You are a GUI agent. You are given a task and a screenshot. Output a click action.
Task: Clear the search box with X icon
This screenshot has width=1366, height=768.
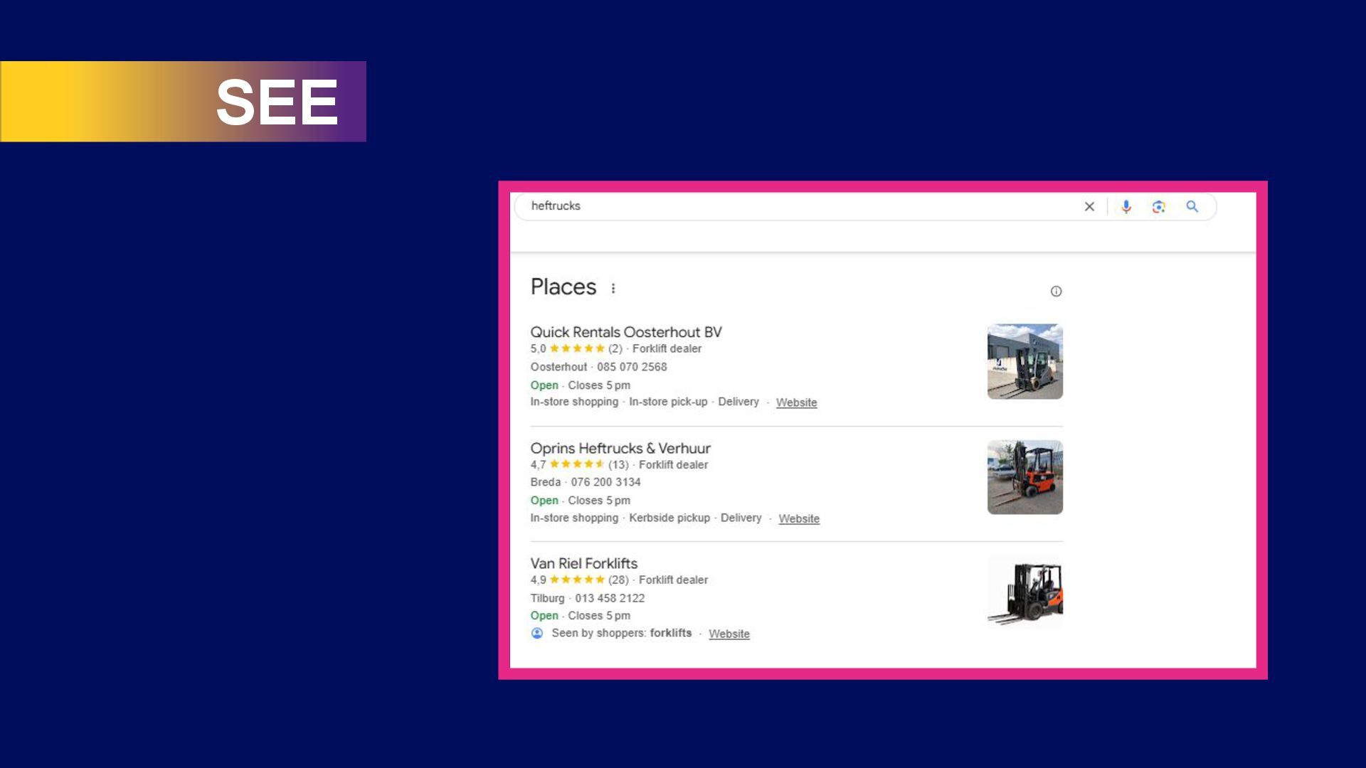1089,207
